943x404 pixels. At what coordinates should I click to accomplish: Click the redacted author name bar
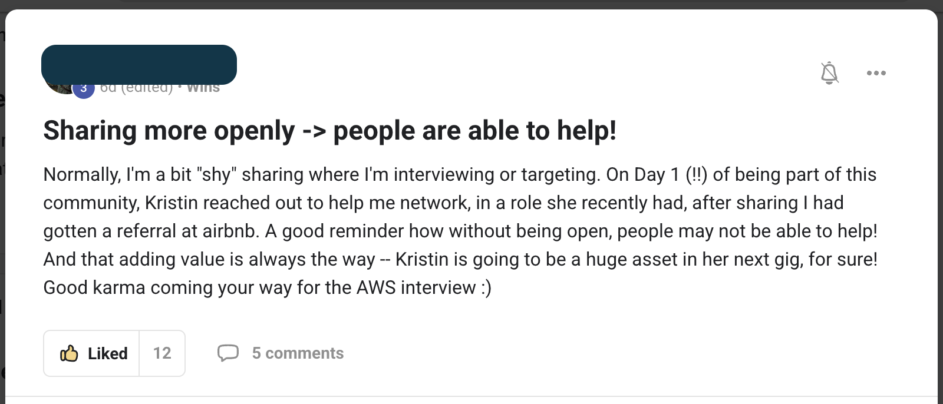[139, 64]
